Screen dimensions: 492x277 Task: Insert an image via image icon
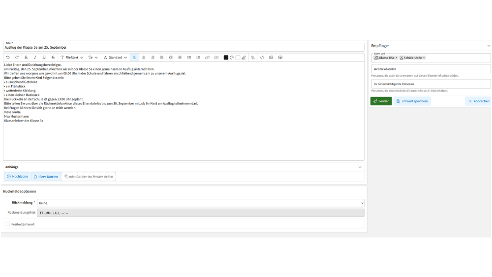271,58
